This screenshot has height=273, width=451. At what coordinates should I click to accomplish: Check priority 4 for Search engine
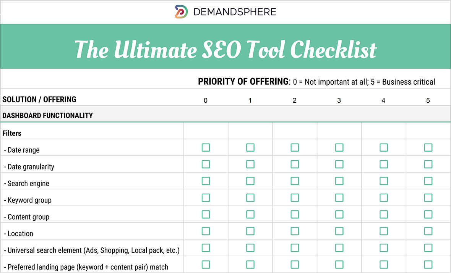tap(384, 181)
